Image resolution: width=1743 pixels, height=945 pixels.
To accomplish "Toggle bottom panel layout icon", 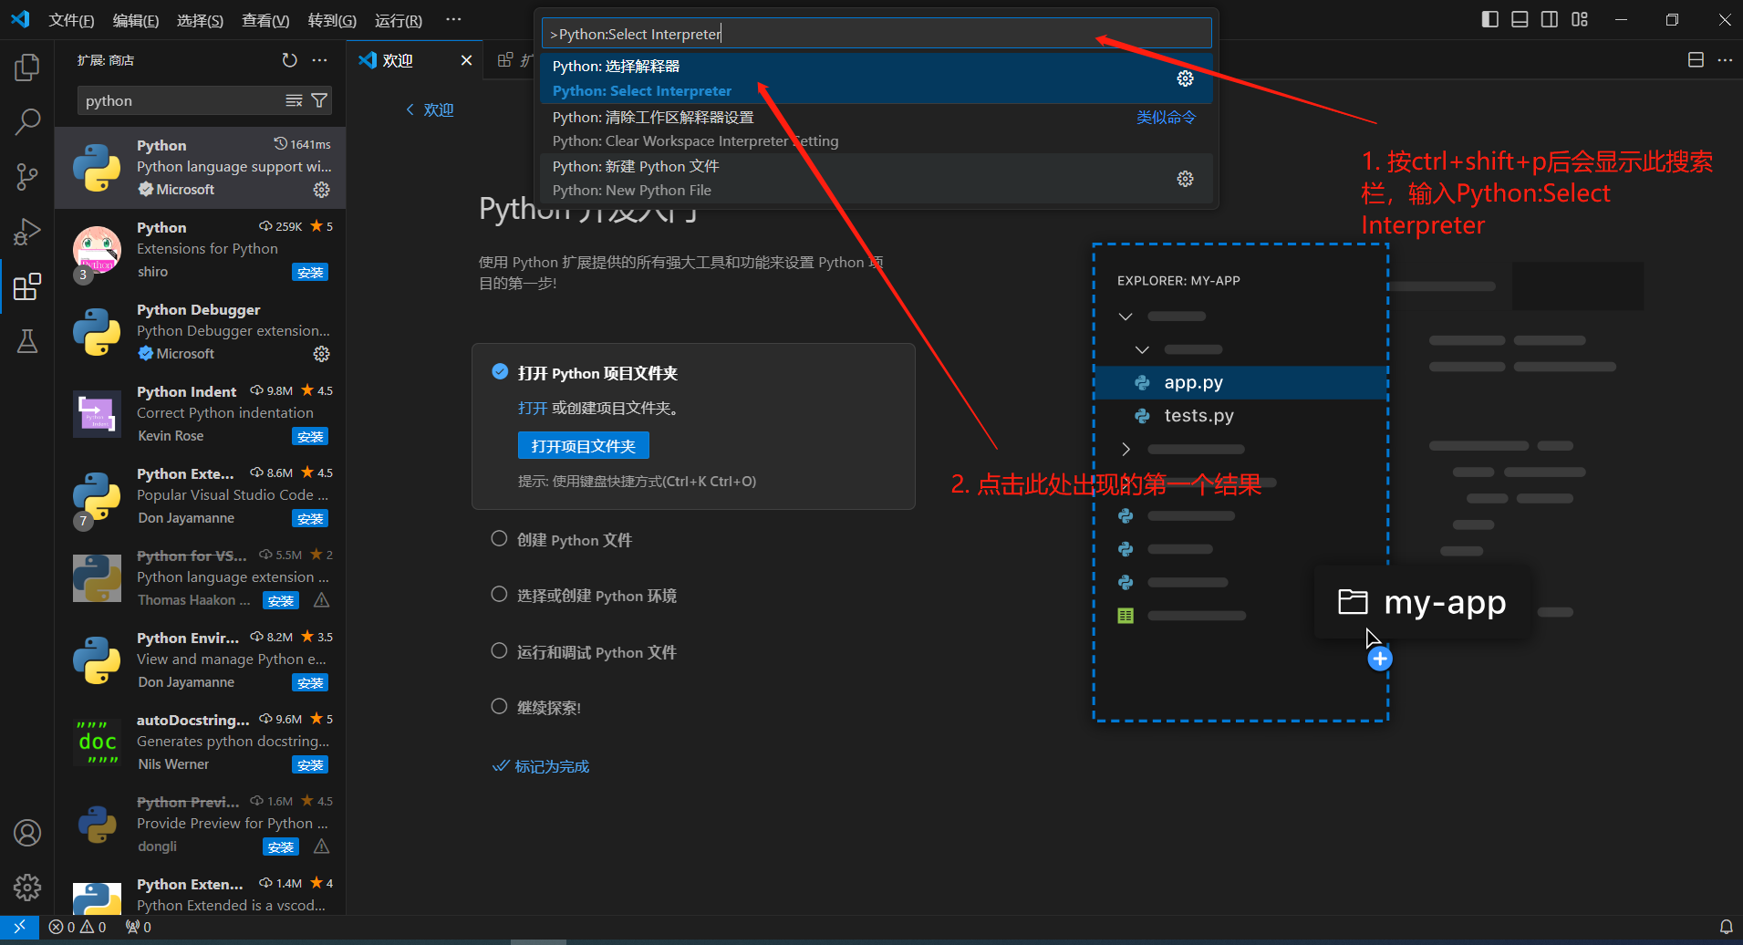I will 1520,19.
